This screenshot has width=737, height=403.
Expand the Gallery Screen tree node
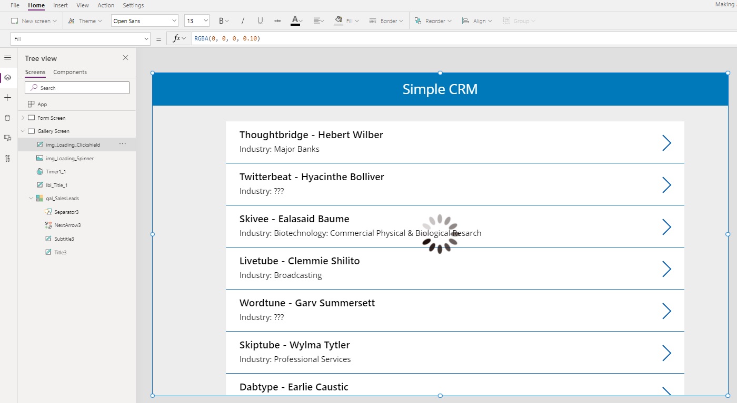[x=22, y=131]
